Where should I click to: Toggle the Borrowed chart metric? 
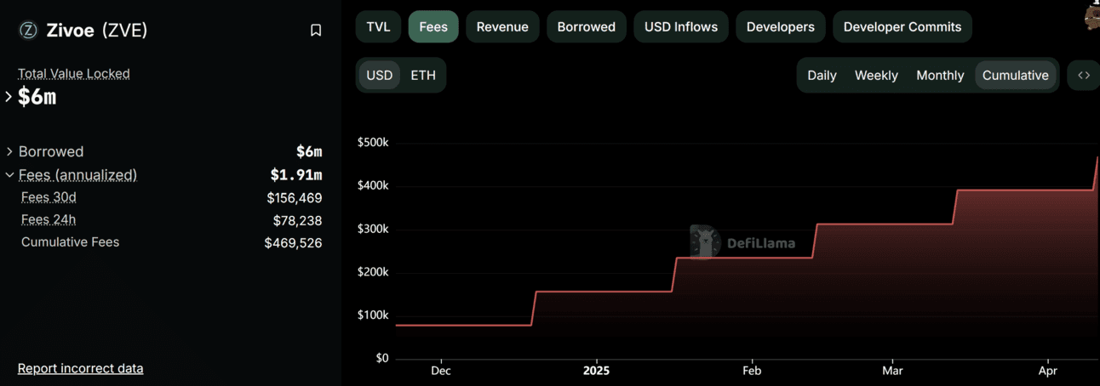[x=587, y=27]
